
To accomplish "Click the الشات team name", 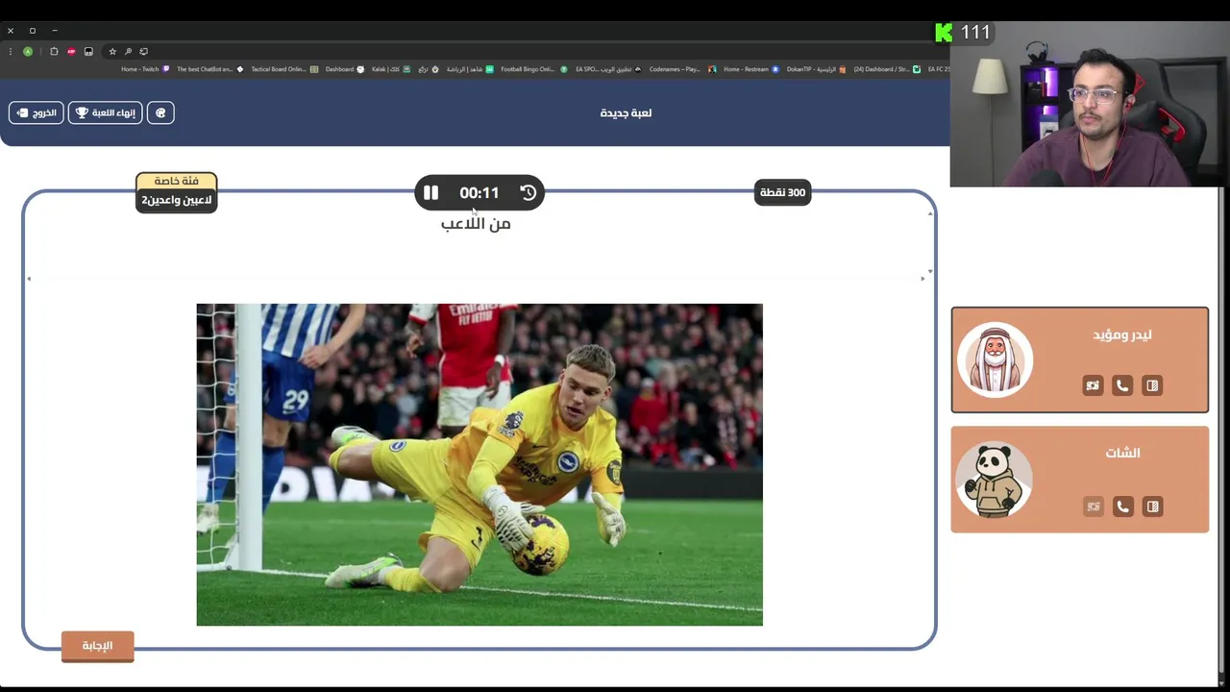I will coord(1122,453).
